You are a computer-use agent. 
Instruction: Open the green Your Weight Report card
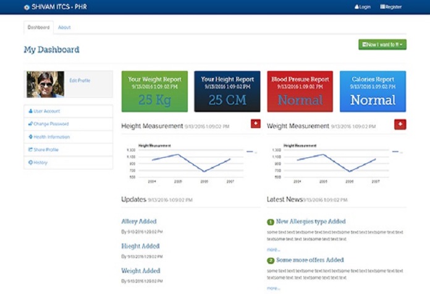coord(154,91)
